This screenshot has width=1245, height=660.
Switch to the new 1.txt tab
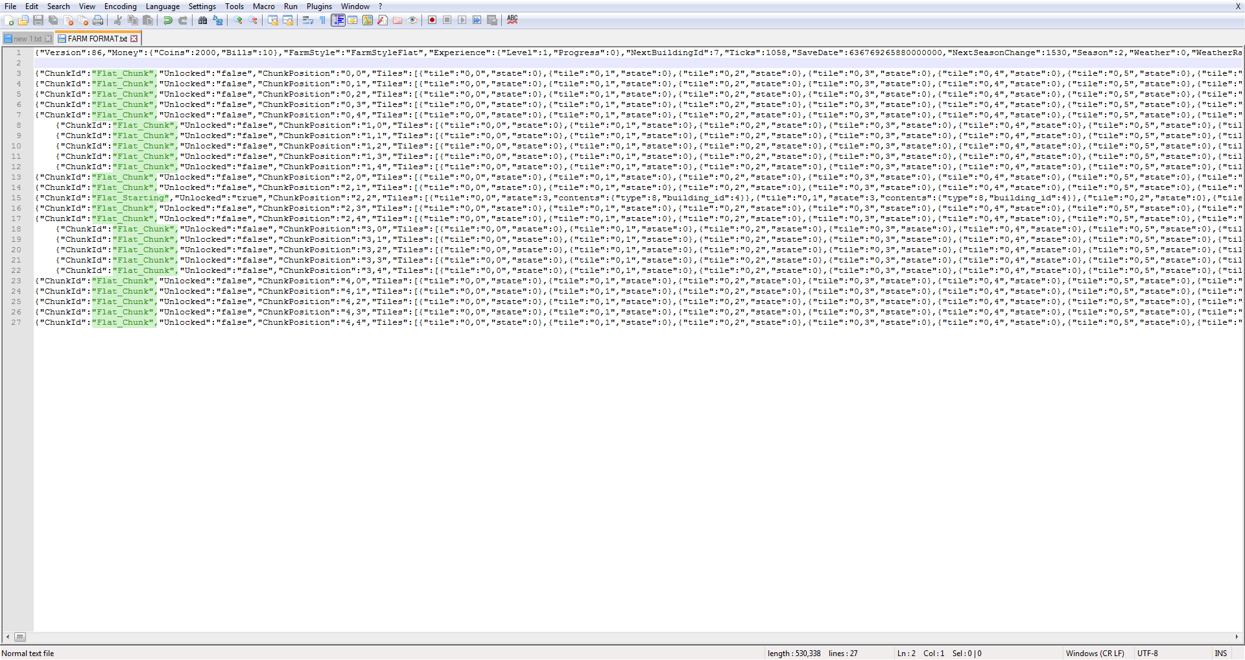tap(28, 39)
